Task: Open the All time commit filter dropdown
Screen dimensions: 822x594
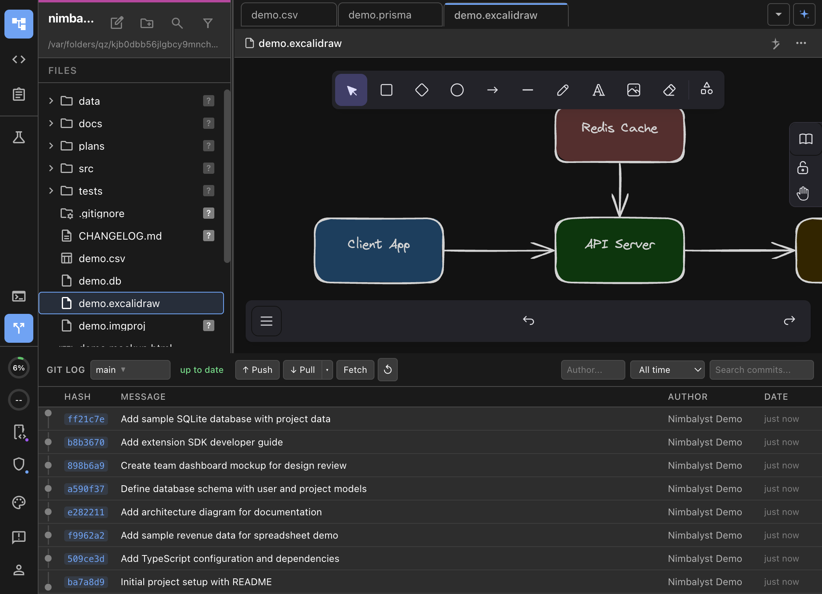Action: tap(667, 370)
